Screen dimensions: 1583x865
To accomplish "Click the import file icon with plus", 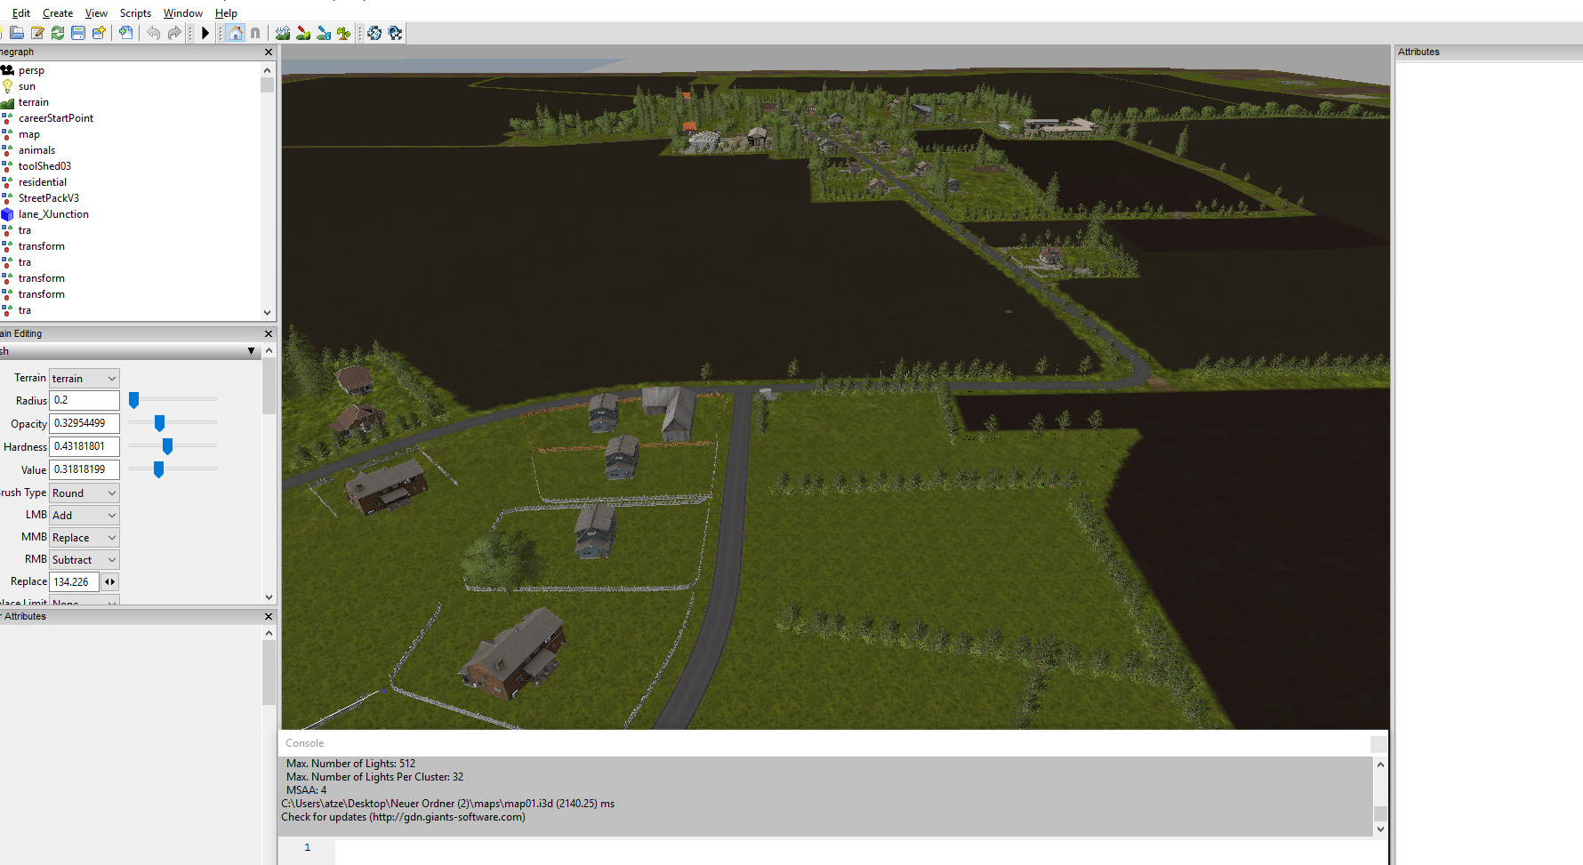I will [x=126, y=33].
